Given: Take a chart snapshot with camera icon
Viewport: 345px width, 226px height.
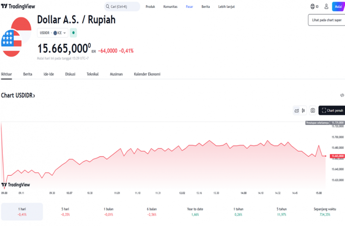Looking at the screenshot, I should click(313, 110).
